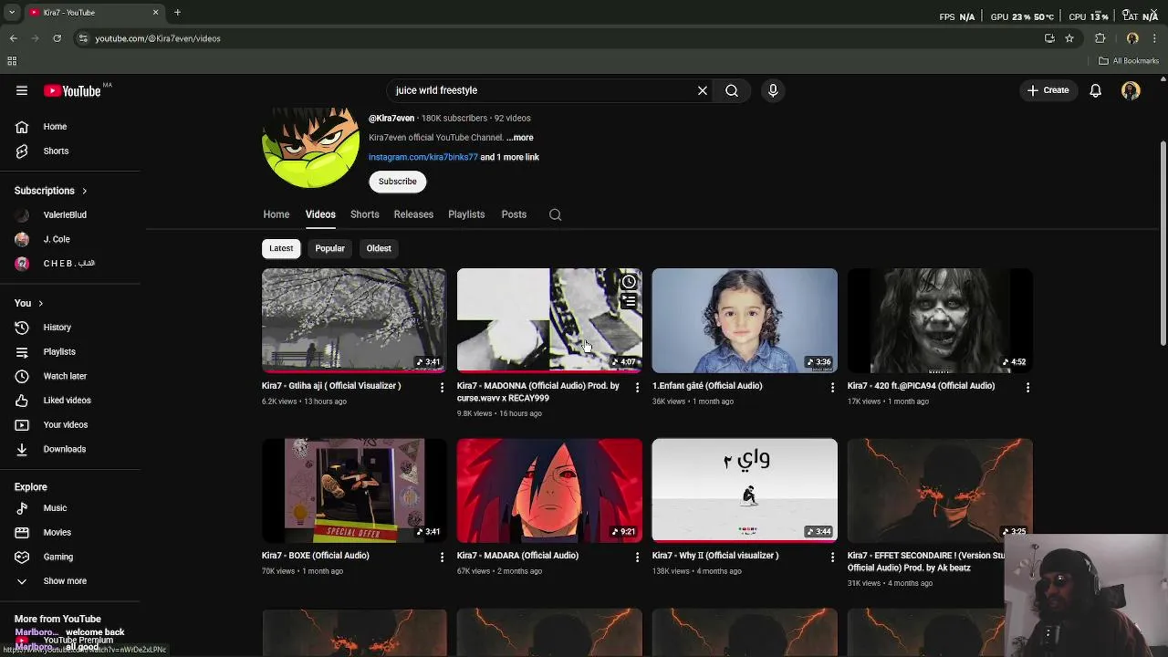1168x657 pixels.
Task: Go back in the browser
Action: point(14,38)
